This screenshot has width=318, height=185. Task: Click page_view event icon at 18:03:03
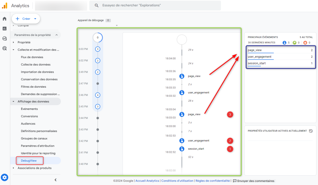click(x=182, y=114)
